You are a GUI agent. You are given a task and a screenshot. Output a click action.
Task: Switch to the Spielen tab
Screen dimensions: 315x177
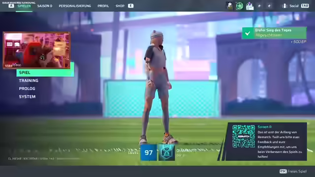click(24, 6)
